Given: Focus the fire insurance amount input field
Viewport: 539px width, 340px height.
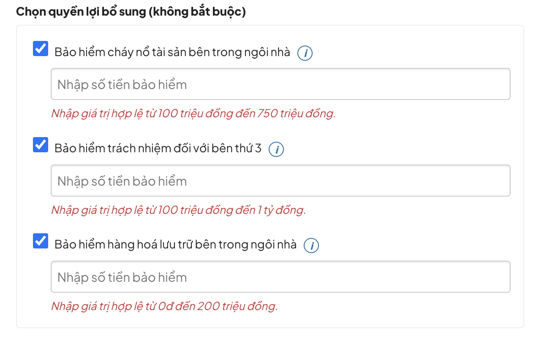Looking at the screenshot, I should pyautogui.click(x=280, y=84).
